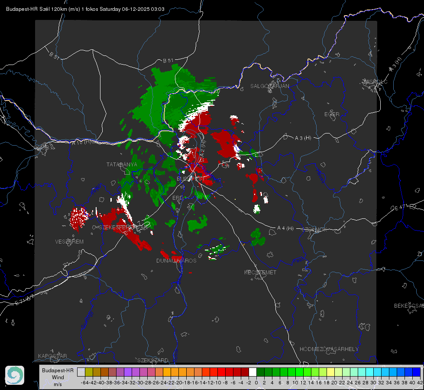Select the B 51 label beside green echo
Screen dimensions: 424x390
(x=168, y=61)
